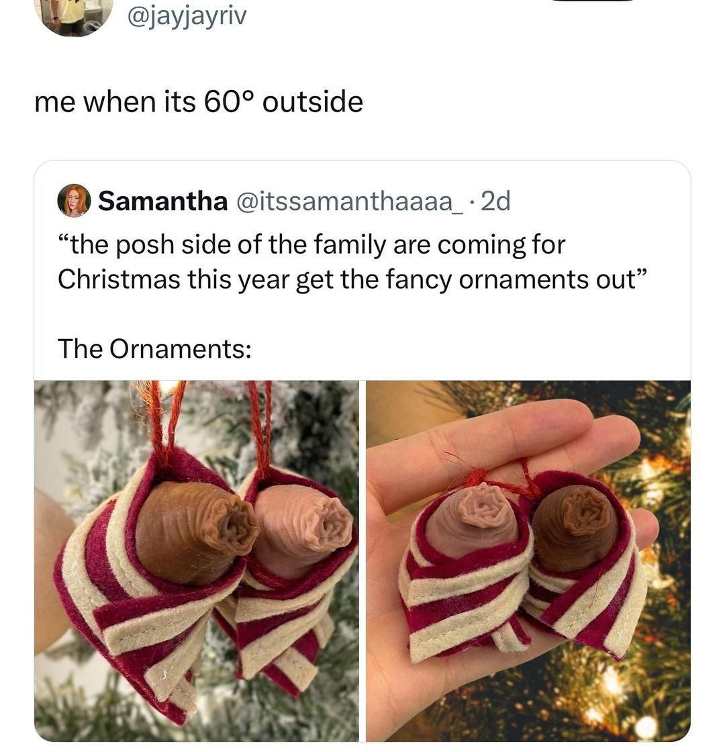Image resolution: width=725 pixels, height=752 pixels.
Task: Open the left photo of hanging ornaments
Action: pos(197,561)
